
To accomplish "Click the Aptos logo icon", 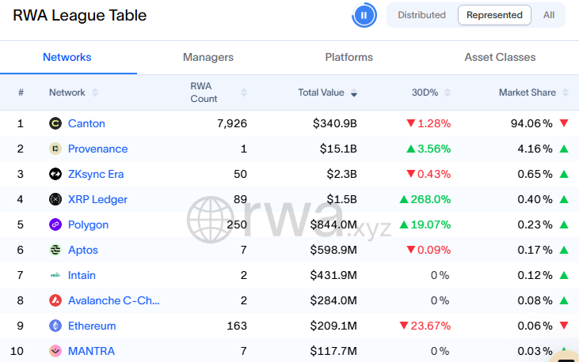I will pos(55,250).
